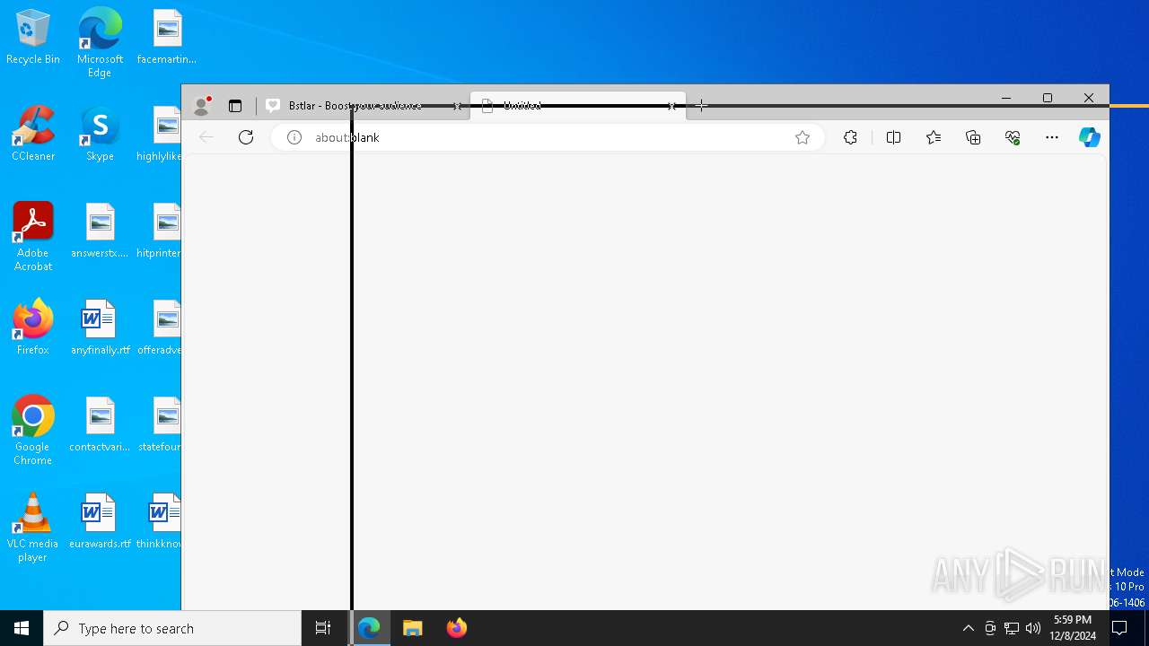View site information icon in address bar
This screenshot has height=646, width=1149.
click(294, 137)
